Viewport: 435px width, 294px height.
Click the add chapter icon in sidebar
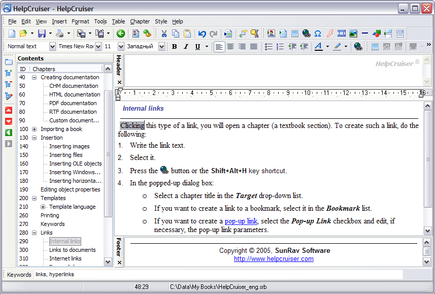click(9, 73)
